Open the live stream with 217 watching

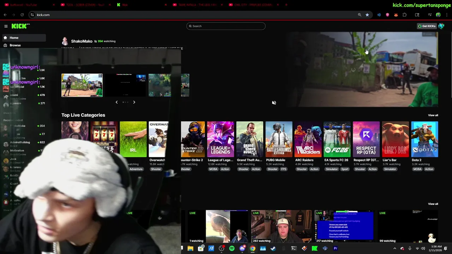344,226
